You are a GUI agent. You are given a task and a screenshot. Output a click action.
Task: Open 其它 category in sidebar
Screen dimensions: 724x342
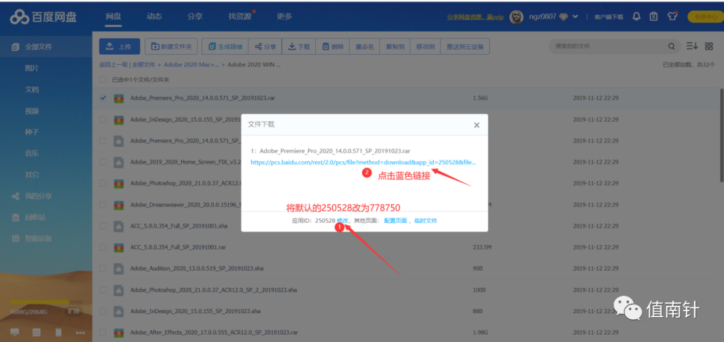(x=32, y=175)
